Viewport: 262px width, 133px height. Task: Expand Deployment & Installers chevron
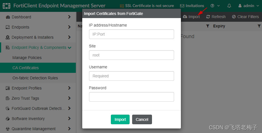69,37
